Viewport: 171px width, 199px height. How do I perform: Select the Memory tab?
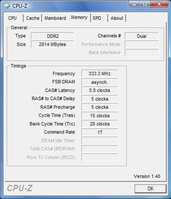(79, 18)
